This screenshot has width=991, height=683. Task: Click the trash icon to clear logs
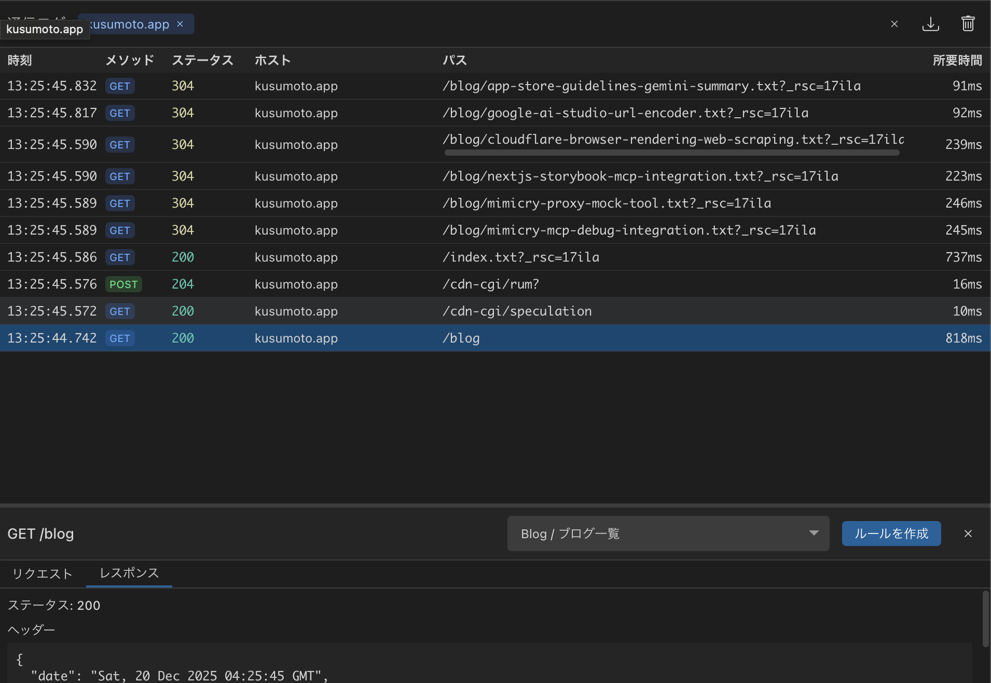click(968, 24)
